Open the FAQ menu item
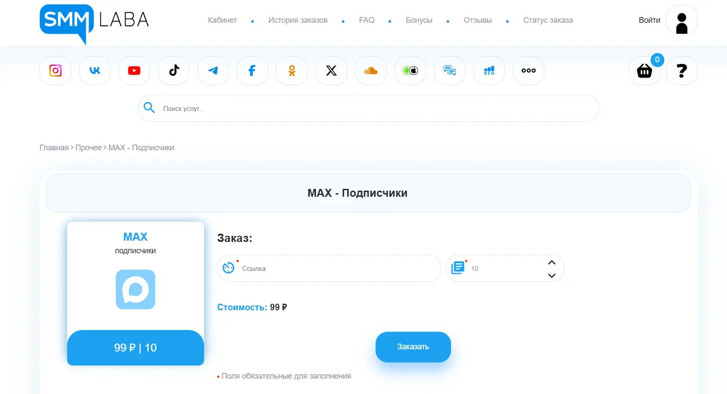The width and height of the screenshot is (727, 394). tap(366, 20)
